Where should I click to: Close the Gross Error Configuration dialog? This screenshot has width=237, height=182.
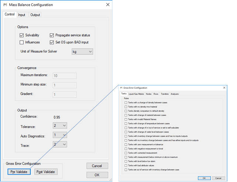224,88
